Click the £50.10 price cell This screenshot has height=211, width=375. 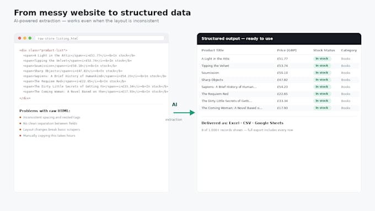[282, 73]
